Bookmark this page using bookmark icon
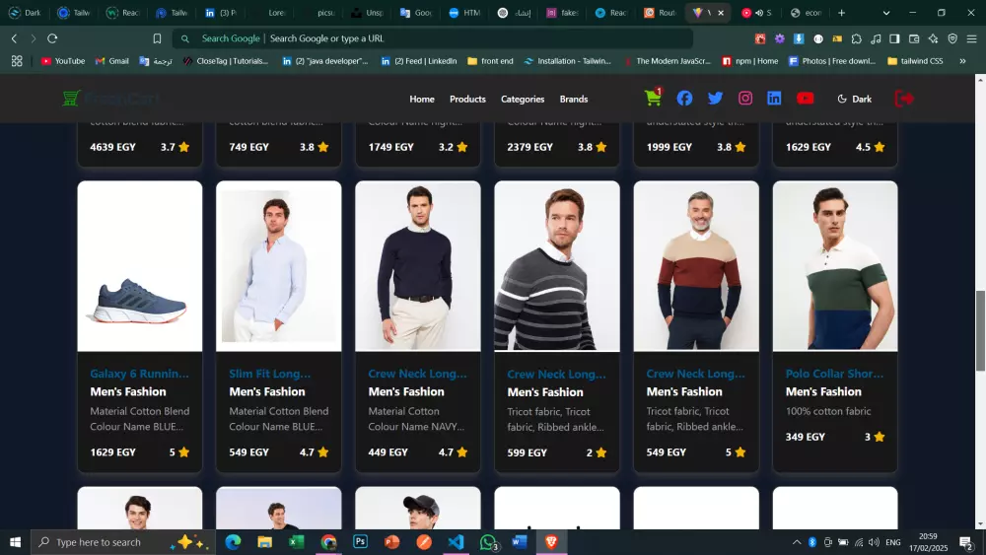986x555 pixels. 157,38
